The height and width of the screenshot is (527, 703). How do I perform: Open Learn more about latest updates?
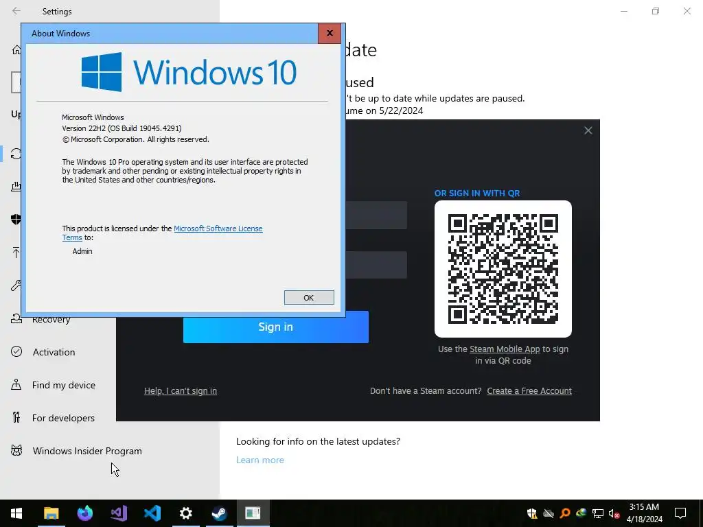tap(260, 460)
